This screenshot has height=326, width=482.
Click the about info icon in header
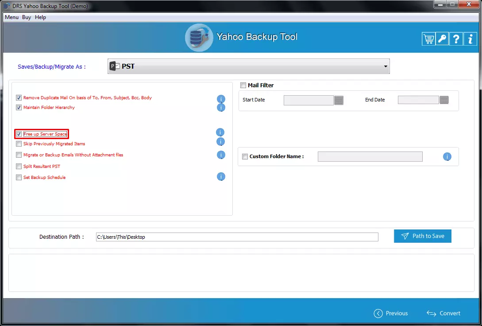tap(470, 39)
